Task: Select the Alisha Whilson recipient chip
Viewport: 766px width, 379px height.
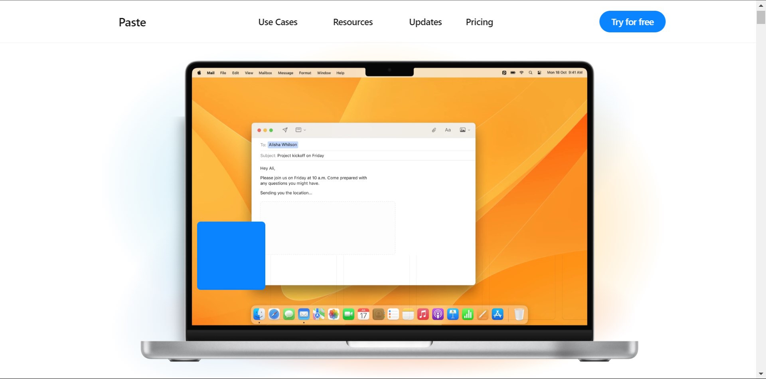Action: (282, 145)
